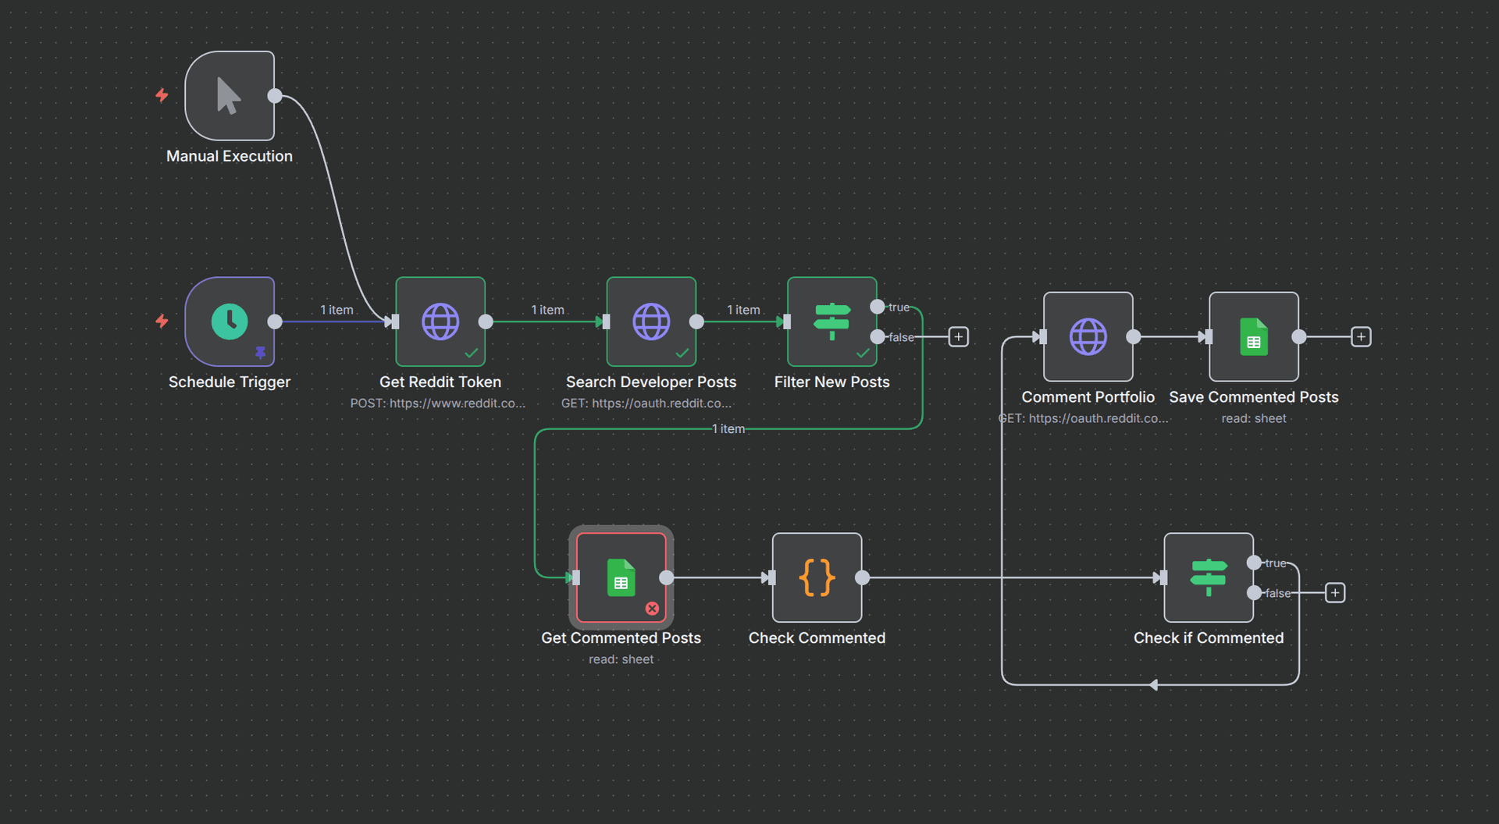Image resolution: width=1499 pixels, height=824 pixels.
Task: Click the '1 item' label below Filter New Posts
Action: [728, 429]
